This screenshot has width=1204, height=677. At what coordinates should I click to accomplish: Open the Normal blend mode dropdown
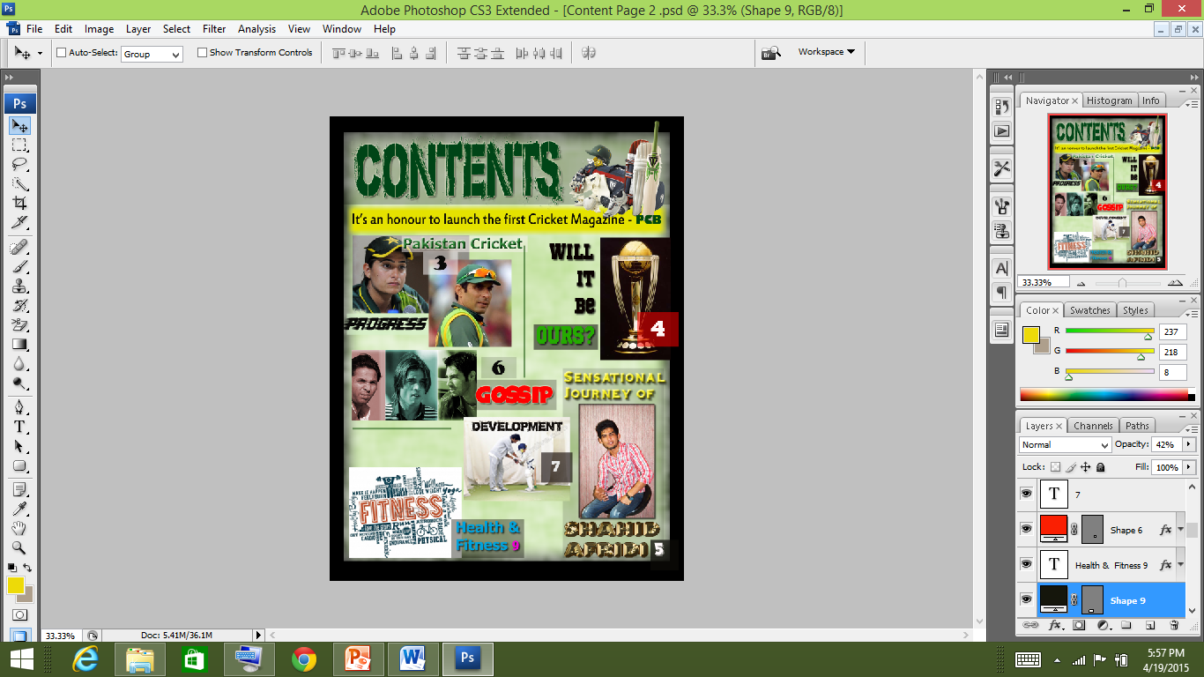point(1065,445)
